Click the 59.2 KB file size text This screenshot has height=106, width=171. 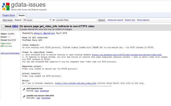(x=30, y=91)
